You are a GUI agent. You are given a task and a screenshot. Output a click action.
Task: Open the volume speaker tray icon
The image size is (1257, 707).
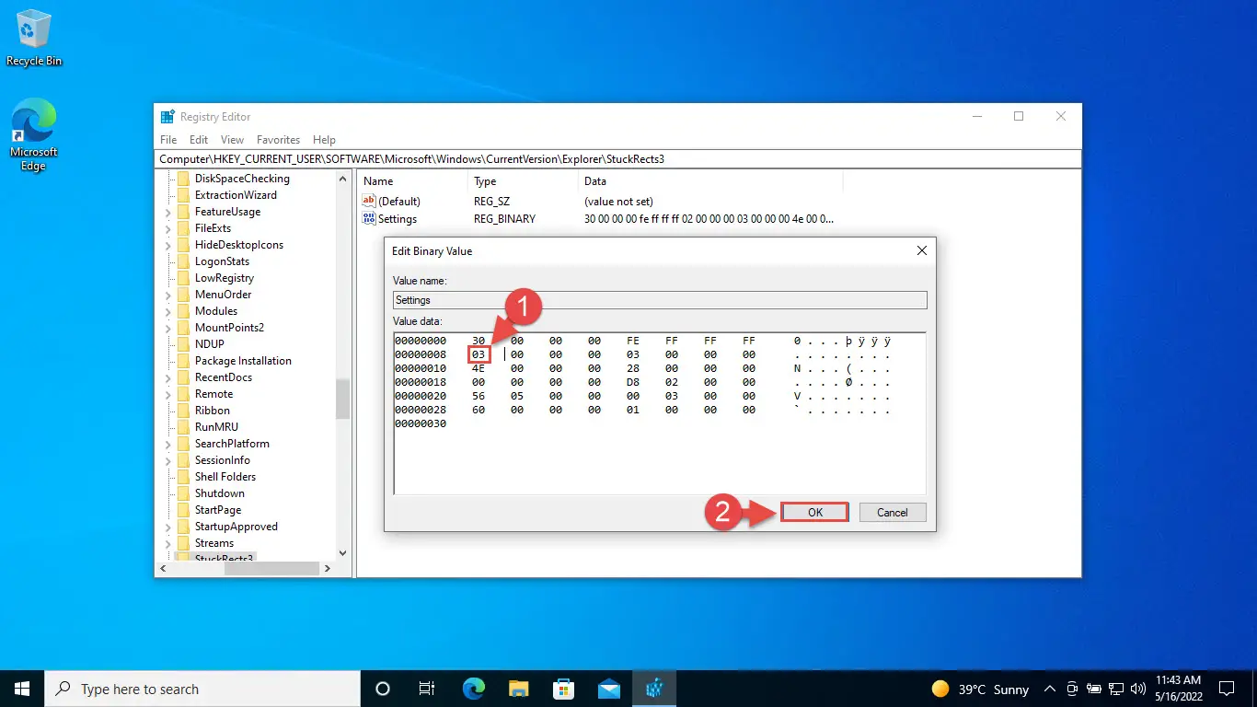[1137, 689]
